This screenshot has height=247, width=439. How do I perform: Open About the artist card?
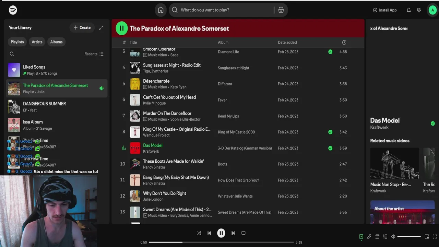tap(402, 212)
